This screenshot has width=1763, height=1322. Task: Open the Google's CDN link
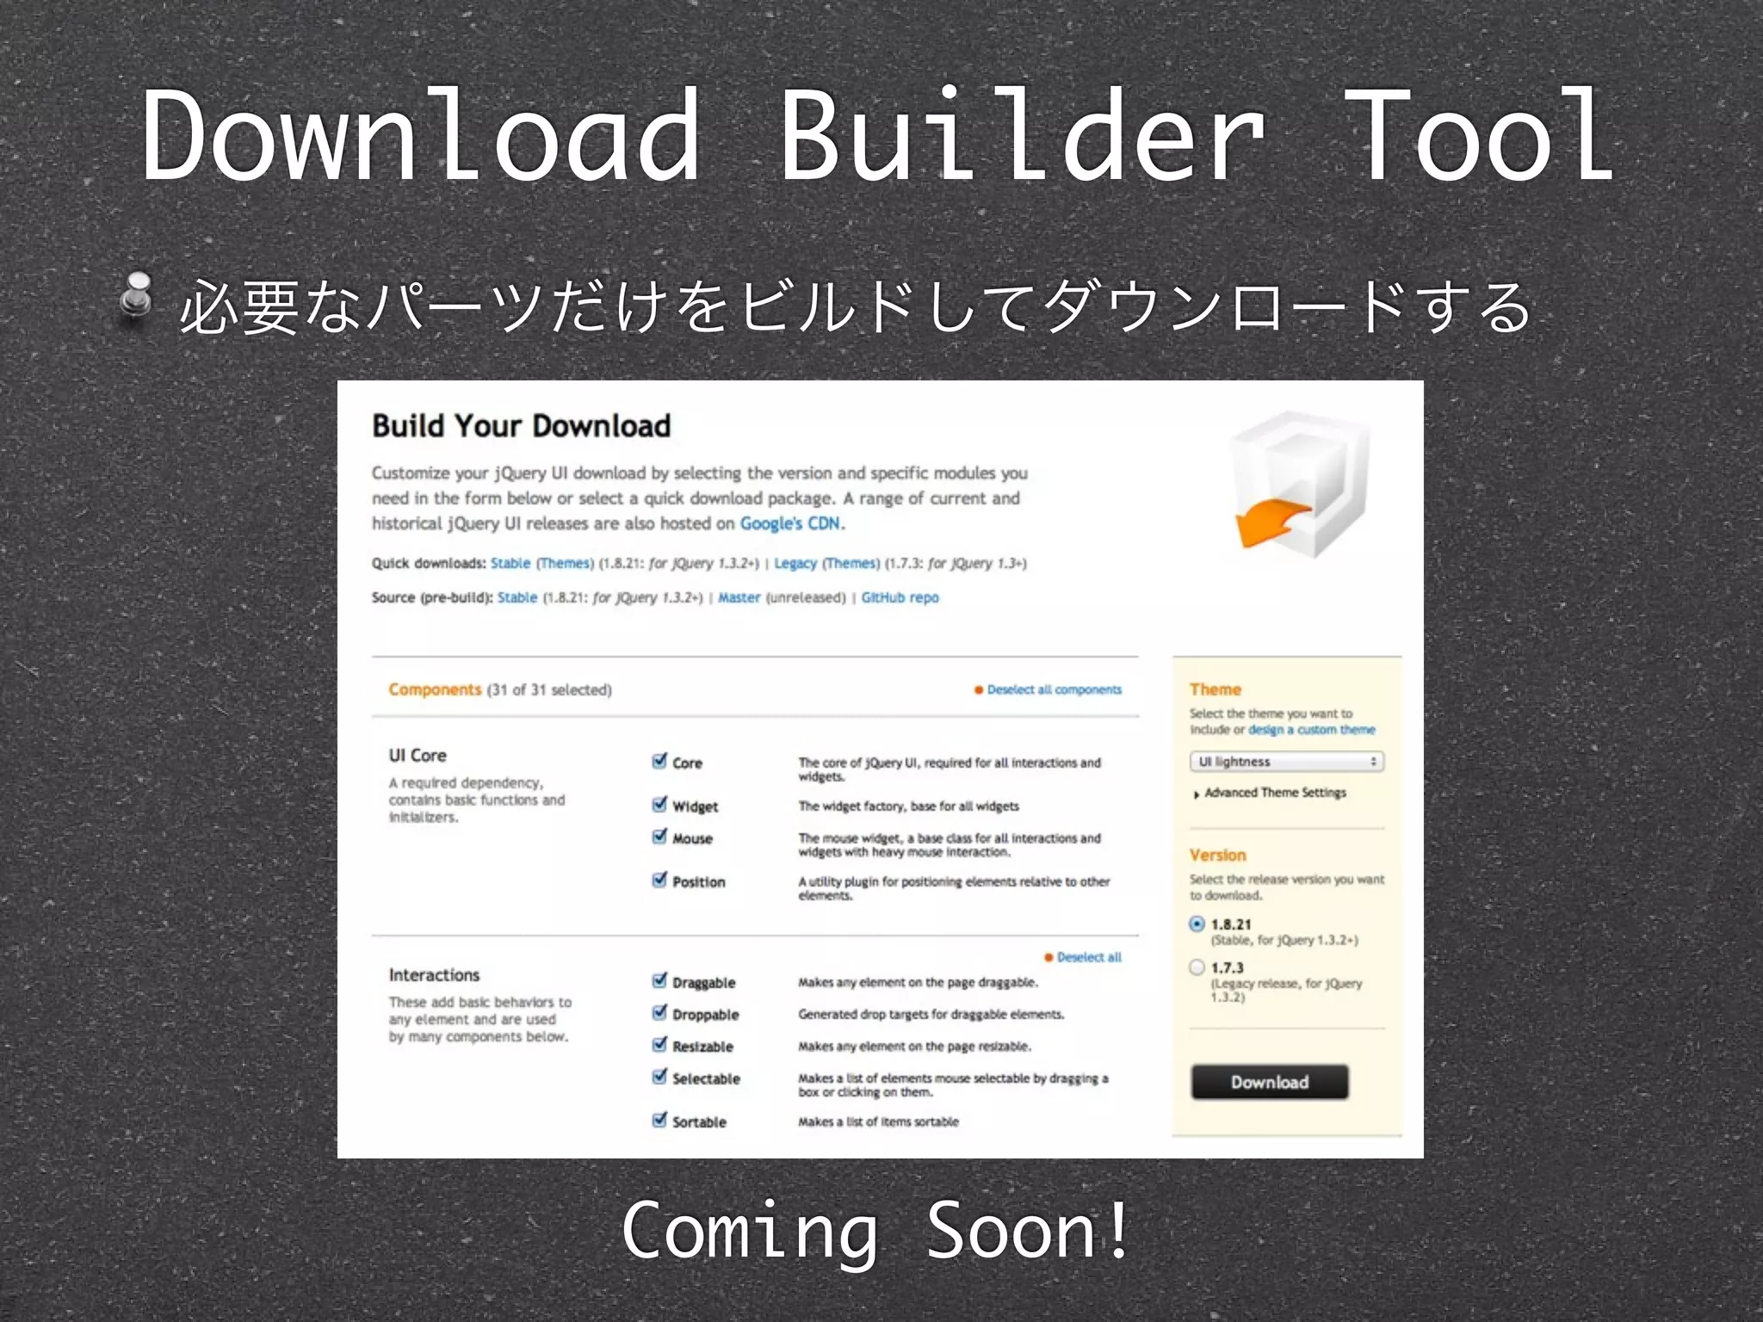(790, 523)
